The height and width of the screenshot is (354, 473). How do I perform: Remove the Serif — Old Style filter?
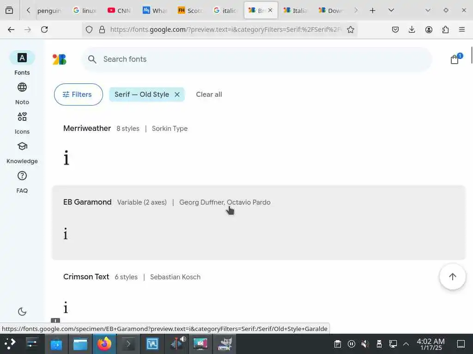point(177,94)
